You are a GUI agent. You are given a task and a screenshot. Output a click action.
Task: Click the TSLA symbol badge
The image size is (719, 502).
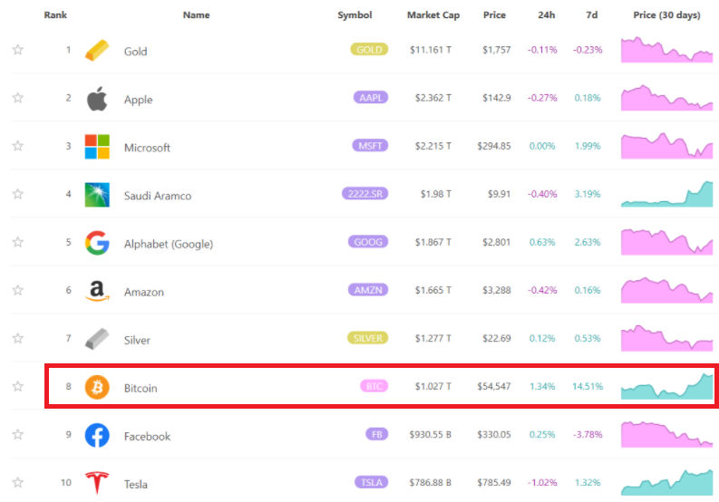pos(372,483)
